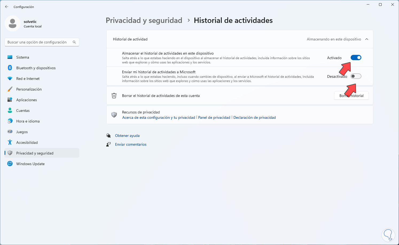This screenshot has height=245, width=399.
Task: Click the Historial de actividad header text
Action: coord(130,39)
